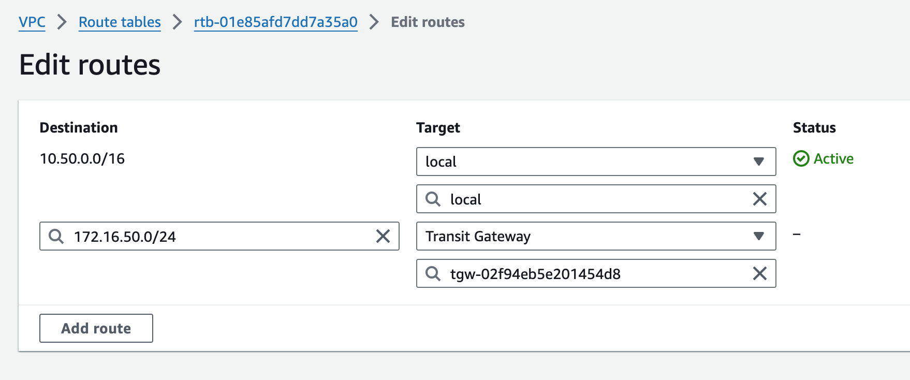Open the VPC breadcrumb link
Screen dimensions: 910x380
click(x=32, y=22)
